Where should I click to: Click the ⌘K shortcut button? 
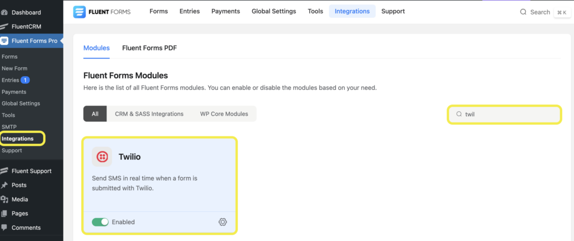(x=562, y=12)
